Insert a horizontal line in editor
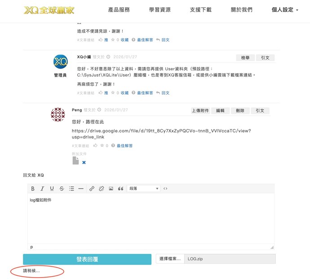 (x=81, y=188)
